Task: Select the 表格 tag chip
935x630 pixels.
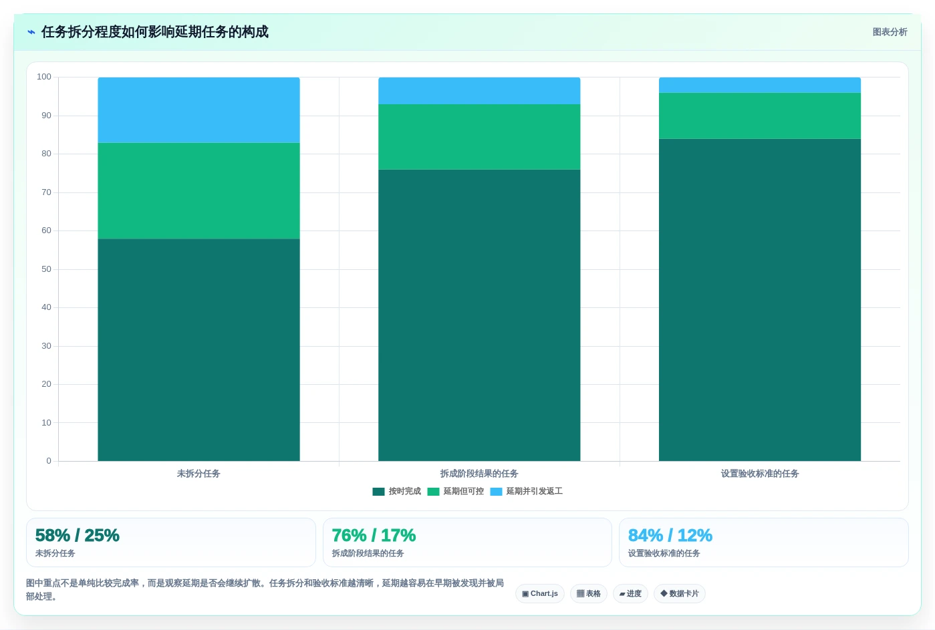Action: [589, 593]
